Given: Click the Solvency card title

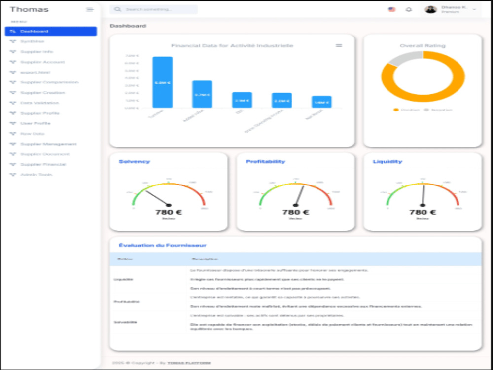Looking at the screenshot, I should (x=134, y=162).
